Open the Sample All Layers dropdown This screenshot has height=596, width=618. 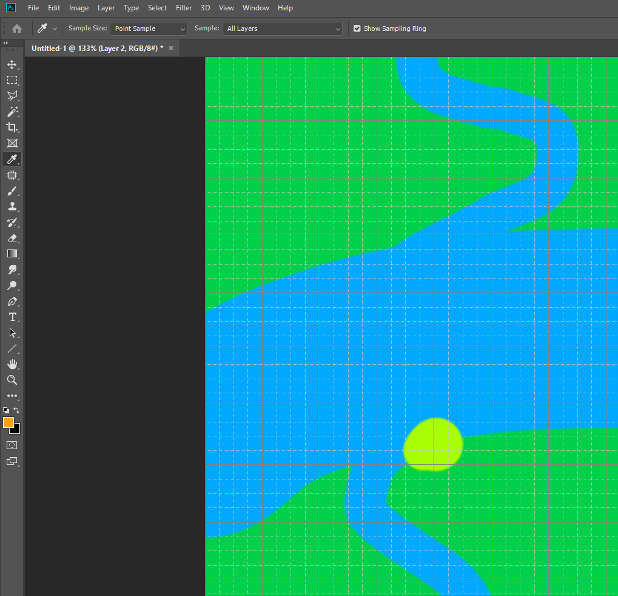click(x=282, y=29)
